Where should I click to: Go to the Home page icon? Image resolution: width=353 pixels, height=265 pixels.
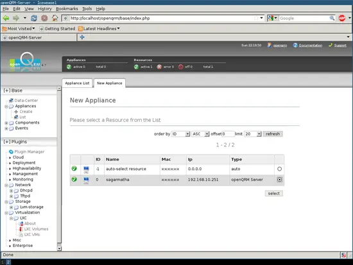[55, 18]
